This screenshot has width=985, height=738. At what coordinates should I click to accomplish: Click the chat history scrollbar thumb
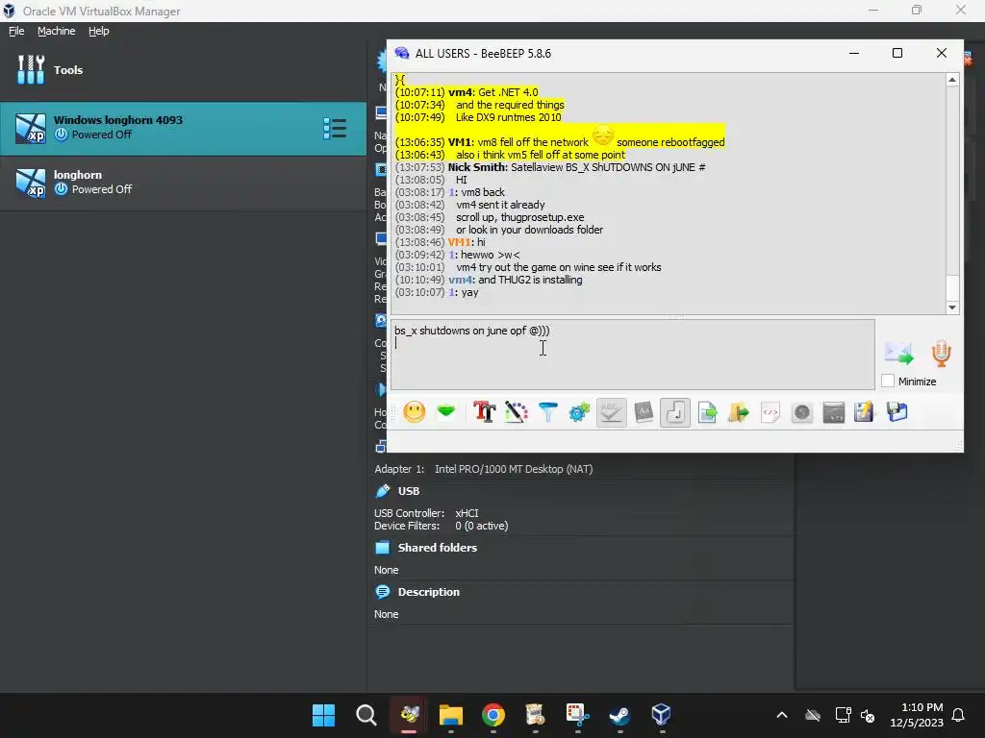coord(952,288)
